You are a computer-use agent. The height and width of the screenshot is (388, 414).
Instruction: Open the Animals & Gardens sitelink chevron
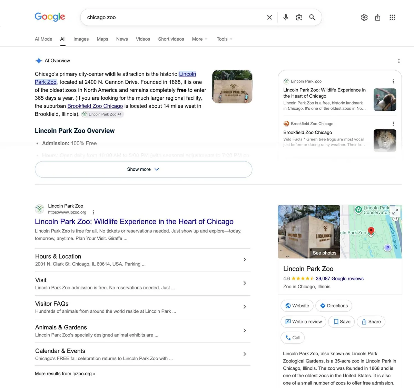click(x=245, y=330)
